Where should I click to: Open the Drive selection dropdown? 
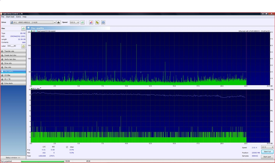click(x=55, y=23)
